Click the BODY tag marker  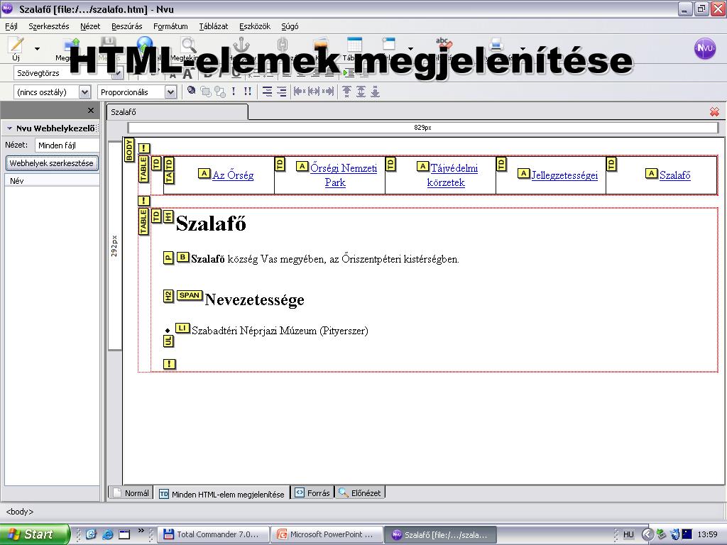click(x=129, y=149)
